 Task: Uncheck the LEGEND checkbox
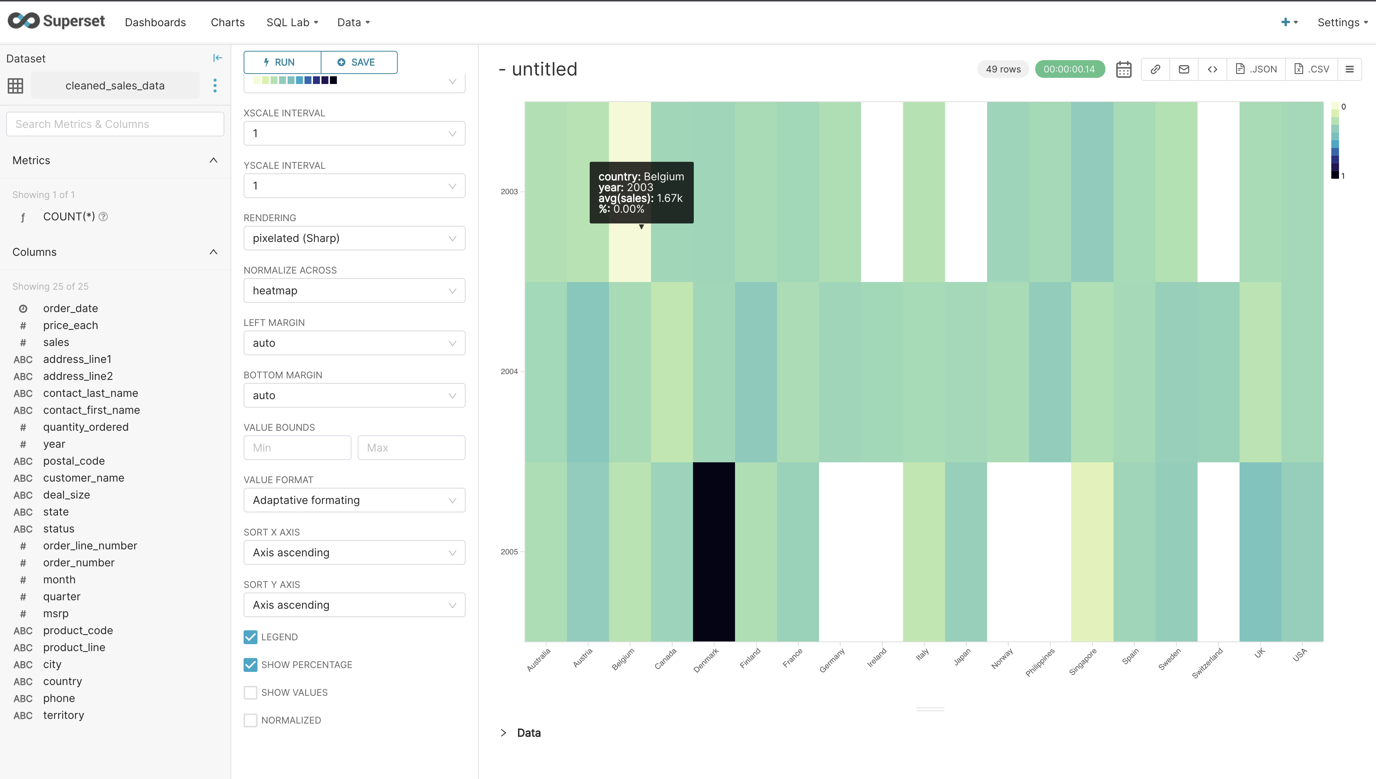251,637
